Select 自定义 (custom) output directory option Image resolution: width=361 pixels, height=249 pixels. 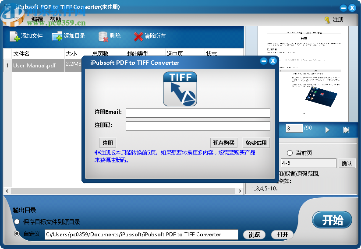click(x=17, y=234)
